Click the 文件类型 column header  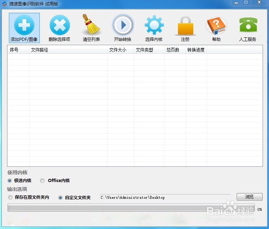[x=149, y=50]
